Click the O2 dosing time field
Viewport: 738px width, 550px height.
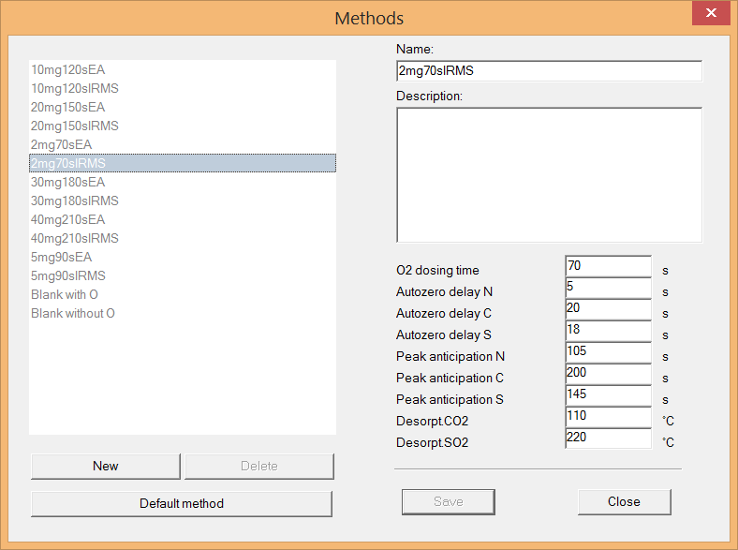pyautogui.click(x=608, y=268)
